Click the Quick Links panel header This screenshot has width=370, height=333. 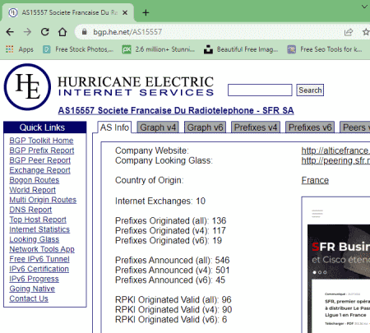coord(45,127)
